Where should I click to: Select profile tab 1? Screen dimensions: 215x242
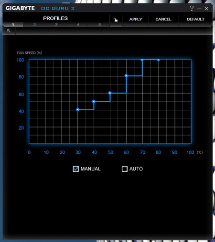pyautogui.click(x=13, y=25)
